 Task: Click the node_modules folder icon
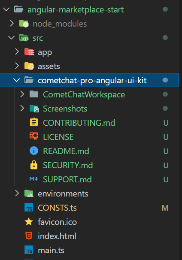point(24,24)
